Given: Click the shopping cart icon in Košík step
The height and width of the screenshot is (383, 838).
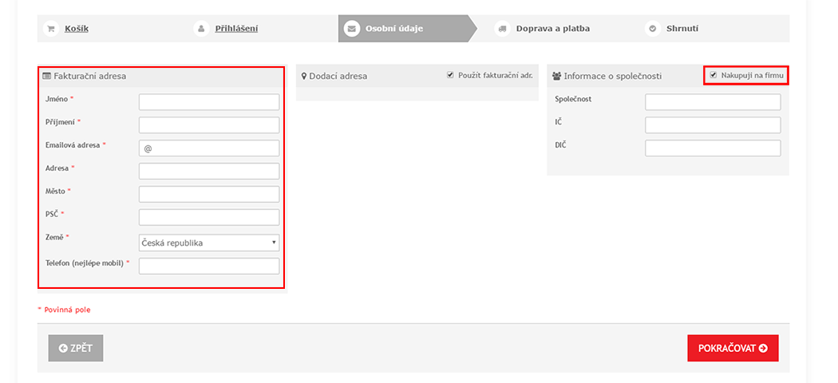Looking at the screenshot, I should click(51, 29).
